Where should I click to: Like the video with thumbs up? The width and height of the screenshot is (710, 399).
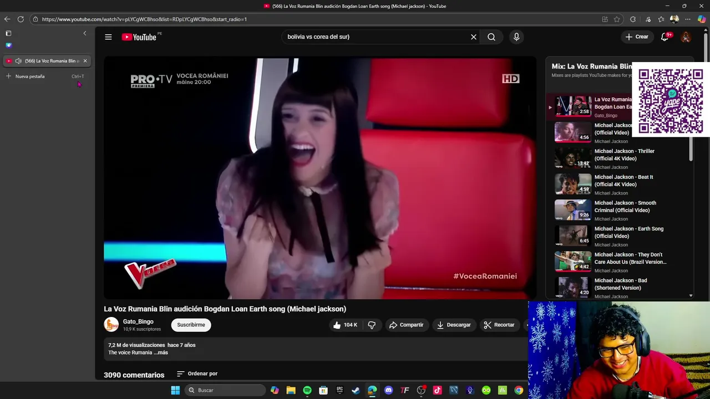click(345, 325)
